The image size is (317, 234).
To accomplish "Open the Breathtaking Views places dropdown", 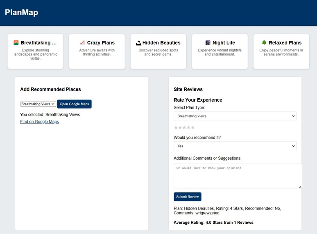I will coord(38,104).
